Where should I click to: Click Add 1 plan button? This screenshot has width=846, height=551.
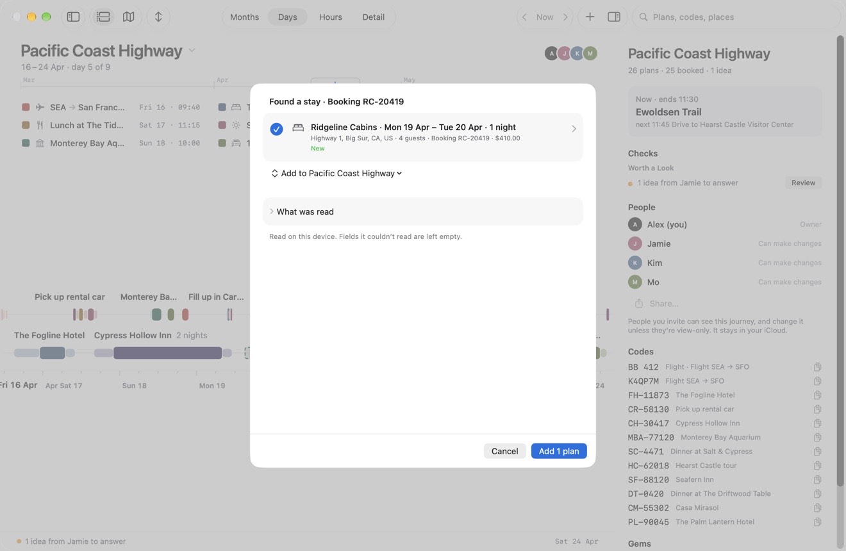pyautogui.click(x=559, y=451)
